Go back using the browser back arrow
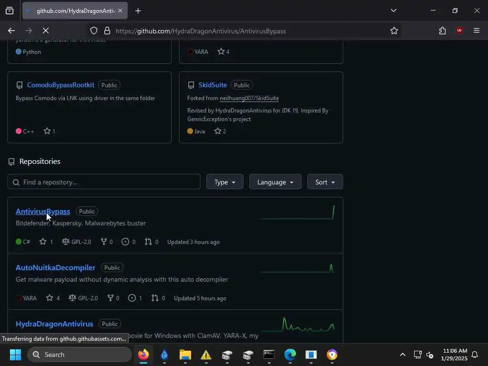This screenshot has width=488, height=366. pyautogui.click(x=11, y=30)
